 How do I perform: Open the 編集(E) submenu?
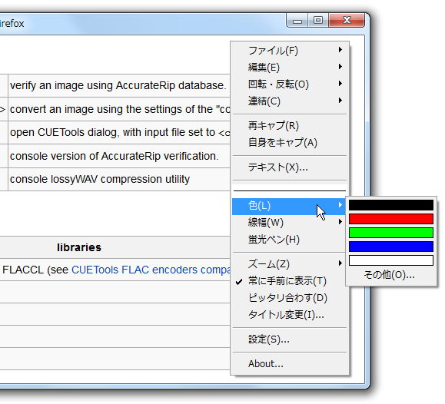[x=289, y=68]
